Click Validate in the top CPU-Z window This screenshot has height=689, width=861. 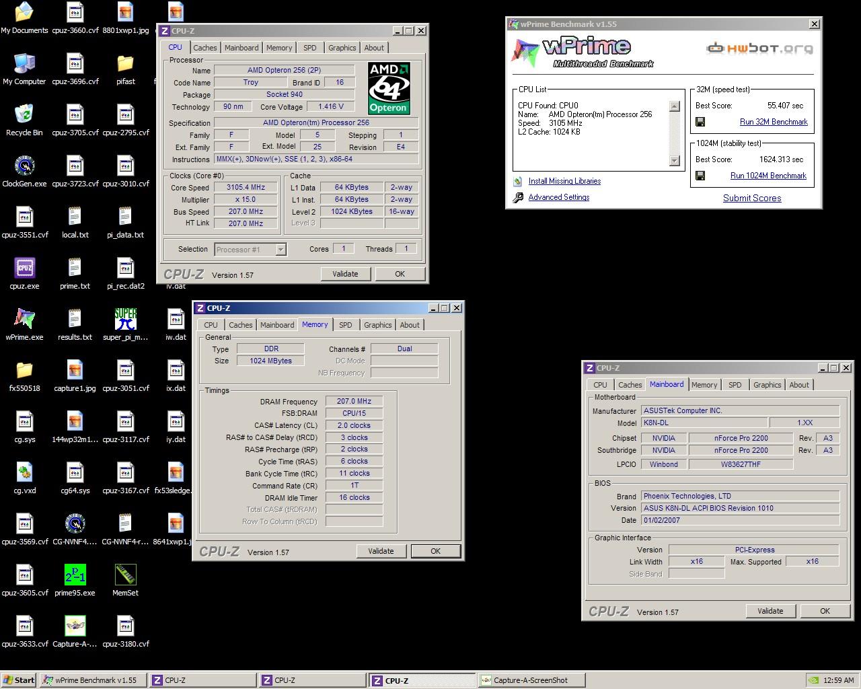point(345,274)
